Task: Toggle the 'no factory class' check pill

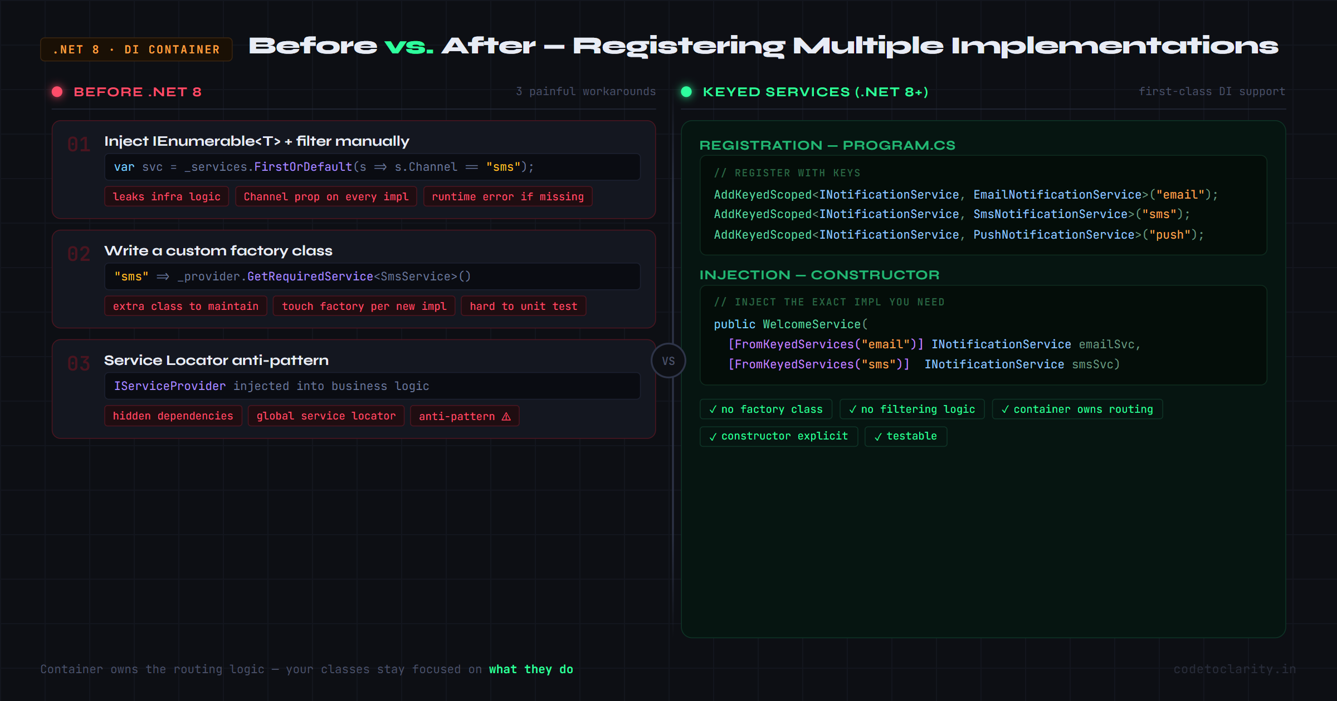Action: point(766,409)
